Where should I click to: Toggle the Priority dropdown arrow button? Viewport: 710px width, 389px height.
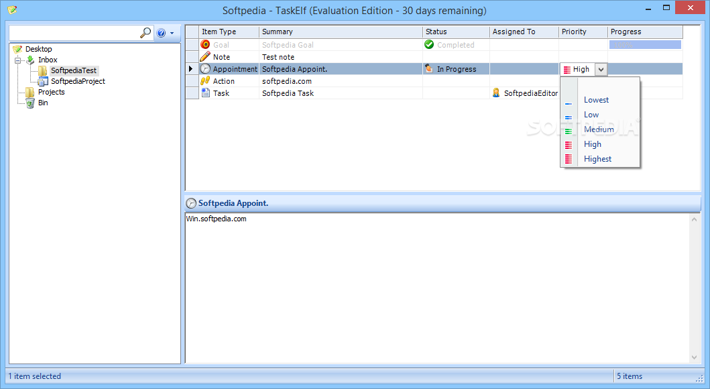point(601,70)
